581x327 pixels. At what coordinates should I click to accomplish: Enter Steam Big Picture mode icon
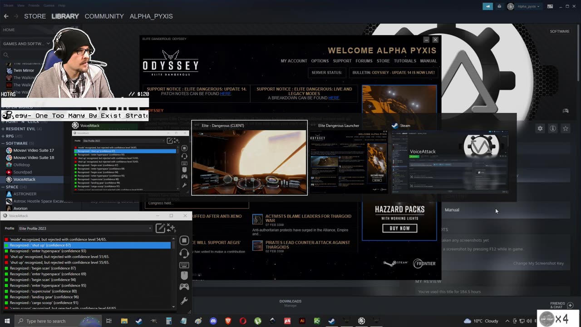[550, 6]
